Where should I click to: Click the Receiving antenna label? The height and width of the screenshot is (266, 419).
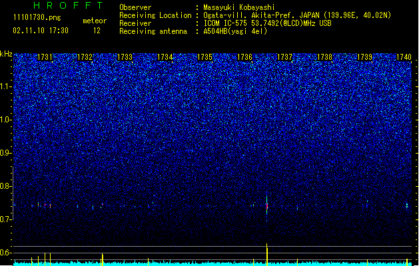click(x=153, y=31)
